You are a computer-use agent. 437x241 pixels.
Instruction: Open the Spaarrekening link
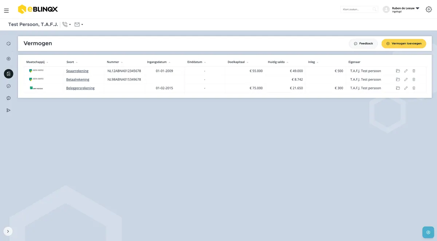click(x=77, y=71)
